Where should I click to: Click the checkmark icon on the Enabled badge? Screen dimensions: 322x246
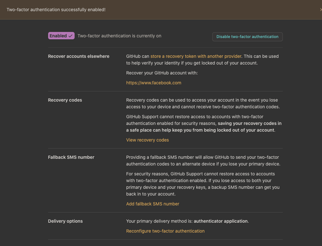click(x=70, y=35)
